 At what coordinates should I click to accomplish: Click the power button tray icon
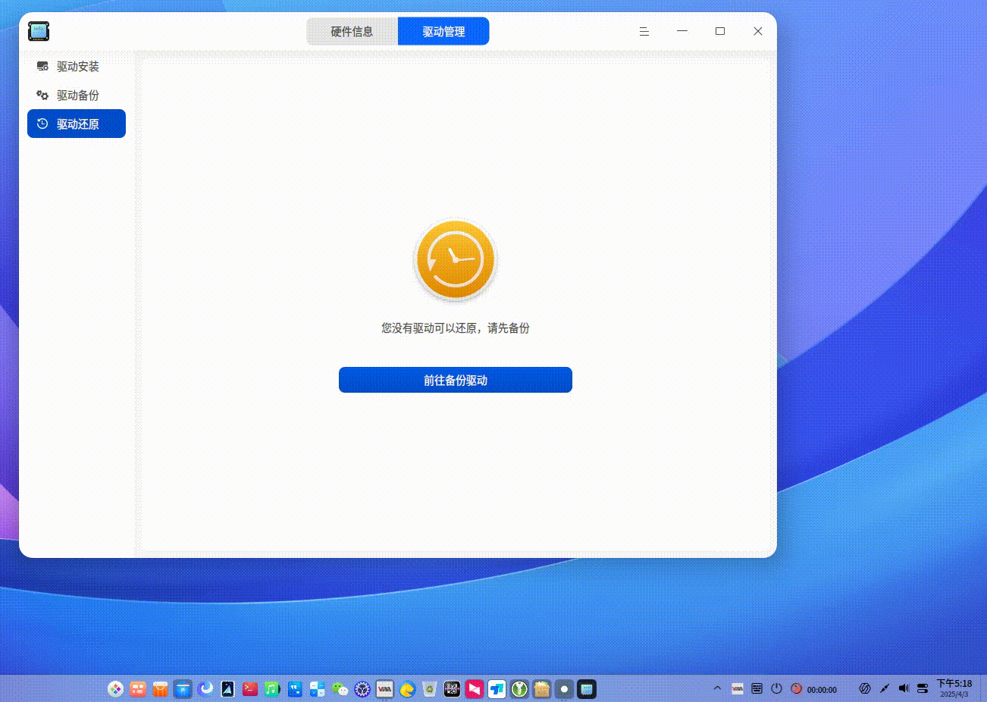click(x=777, y=688)
